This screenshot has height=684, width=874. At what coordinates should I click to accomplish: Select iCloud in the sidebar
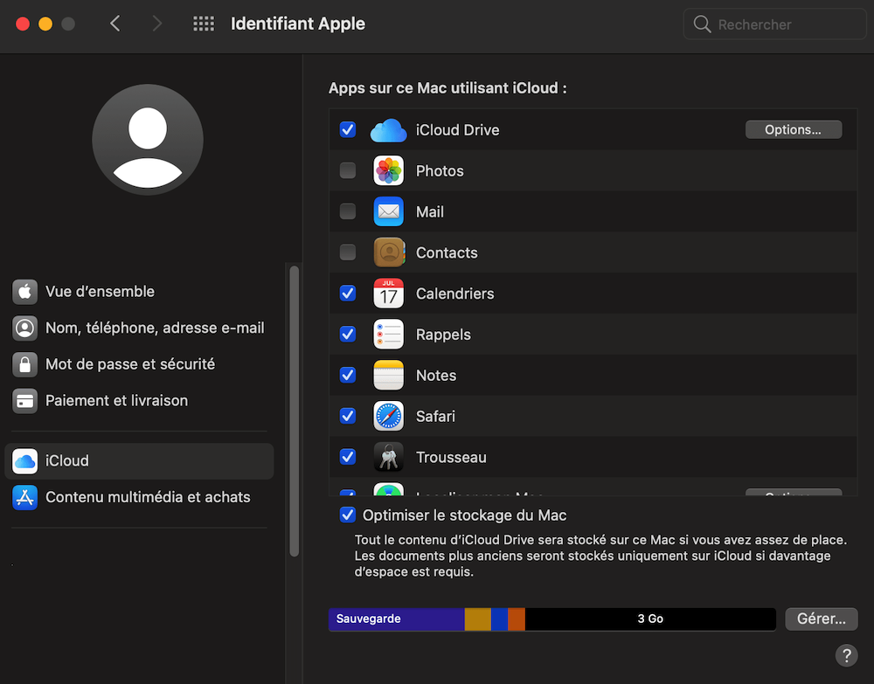coord(139,461)
